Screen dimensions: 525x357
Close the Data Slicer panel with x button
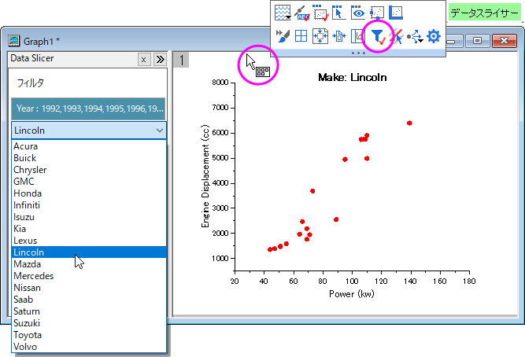tap(143, 60)
